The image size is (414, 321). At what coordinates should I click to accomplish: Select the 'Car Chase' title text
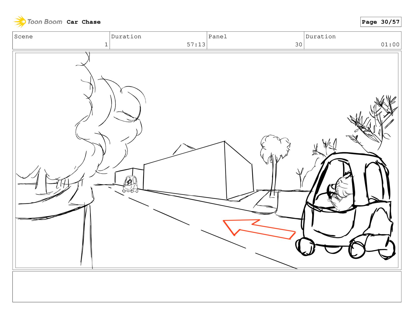coord(84,22)
